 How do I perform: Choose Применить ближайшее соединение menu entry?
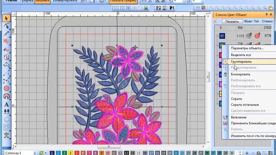click(x=253, y=123)
